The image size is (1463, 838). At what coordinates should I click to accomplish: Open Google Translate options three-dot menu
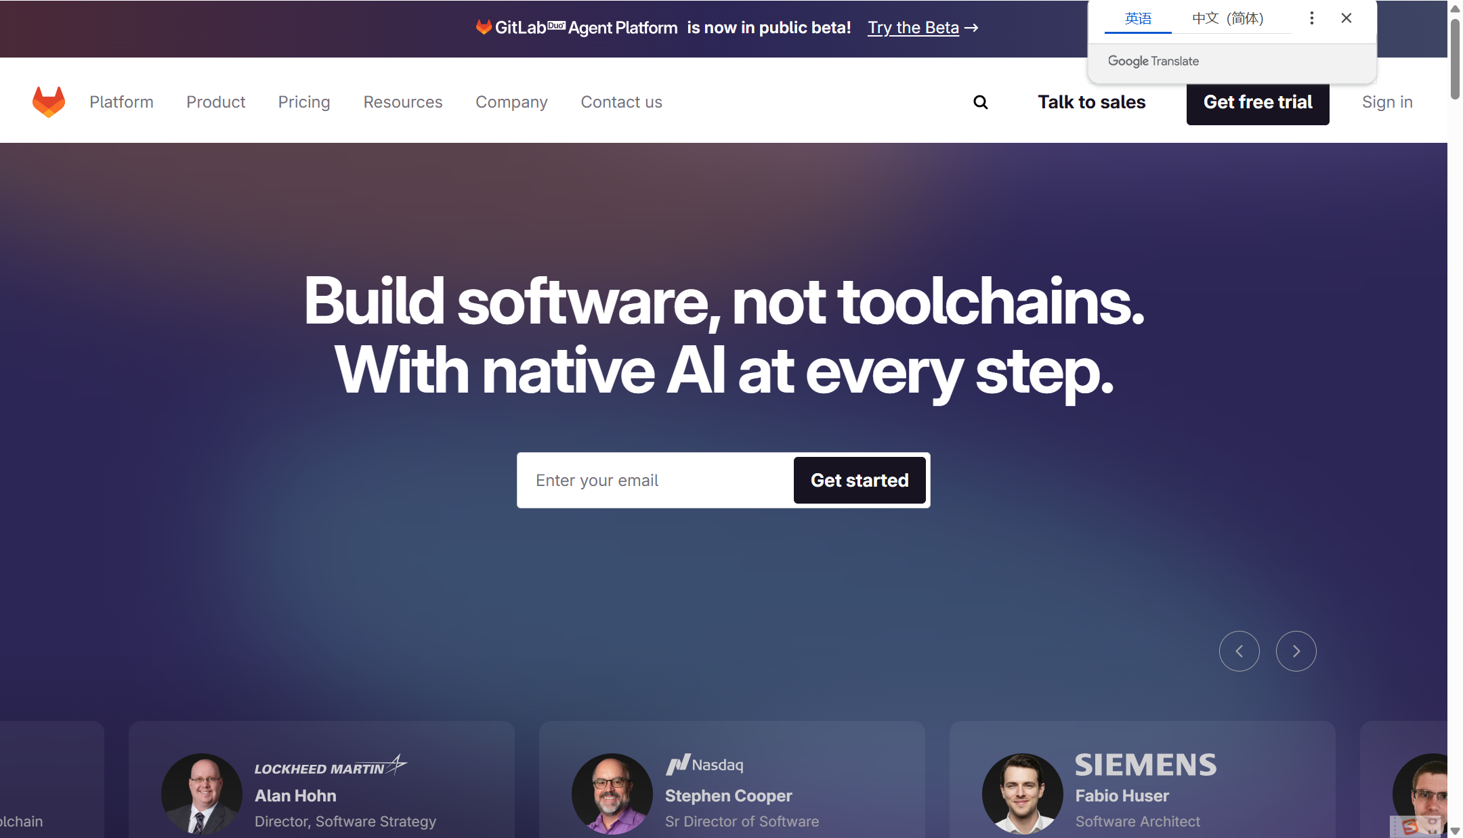click(1312, 18)
